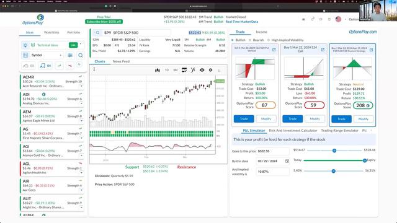397x223 pixels.
Task: Click the Subscribe Now button
Action: pyautogui.click(x=104, y=22)
